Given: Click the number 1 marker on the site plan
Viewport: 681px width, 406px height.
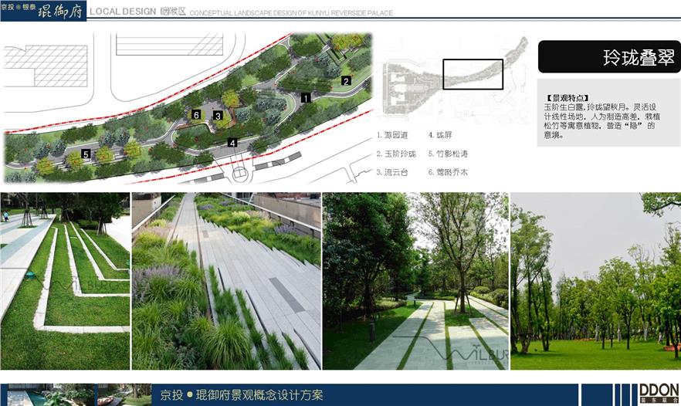Looking at the screenshot, I should click(x=307, y=98).
